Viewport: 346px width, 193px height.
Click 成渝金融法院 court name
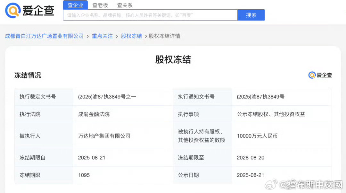click(94, 114)
